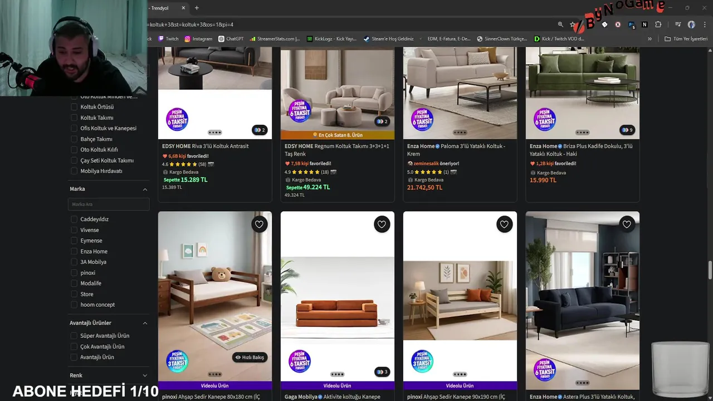Close the Trendyol browser tab
713x401 pixels.
tap(183, 8)
